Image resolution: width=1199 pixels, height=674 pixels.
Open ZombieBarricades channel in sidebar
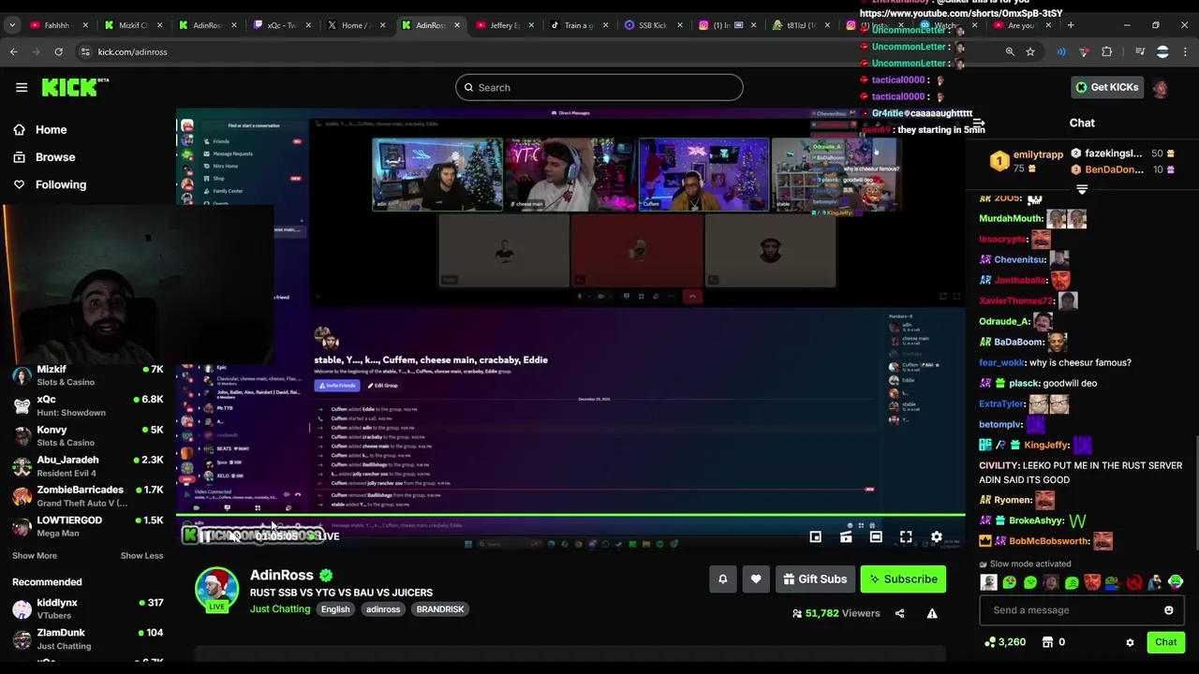coord(88,495)
